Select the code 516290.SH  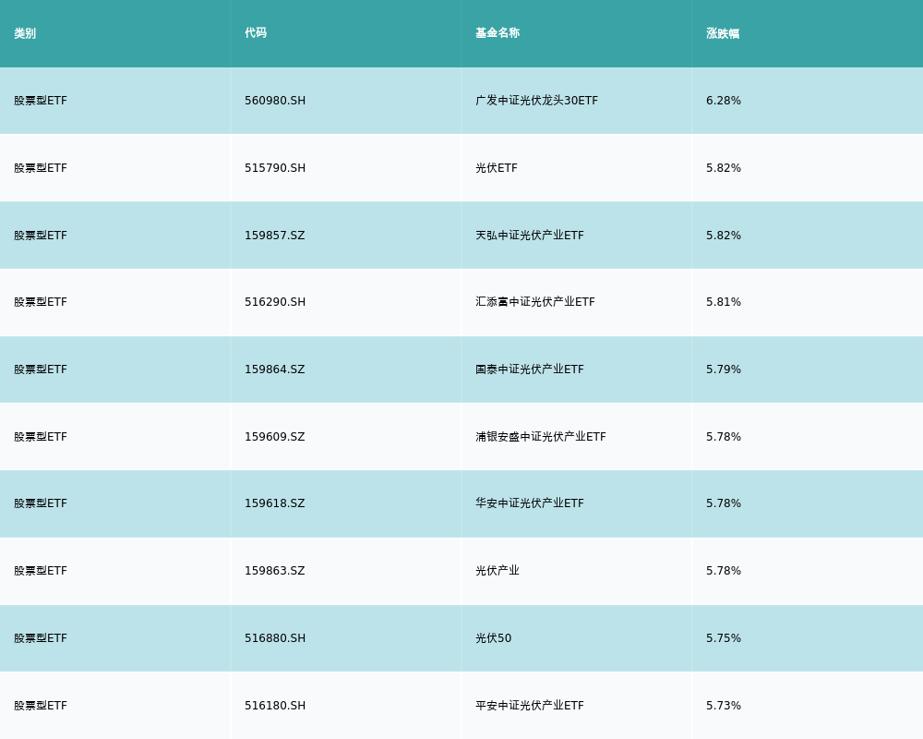(x=275, y=302)
